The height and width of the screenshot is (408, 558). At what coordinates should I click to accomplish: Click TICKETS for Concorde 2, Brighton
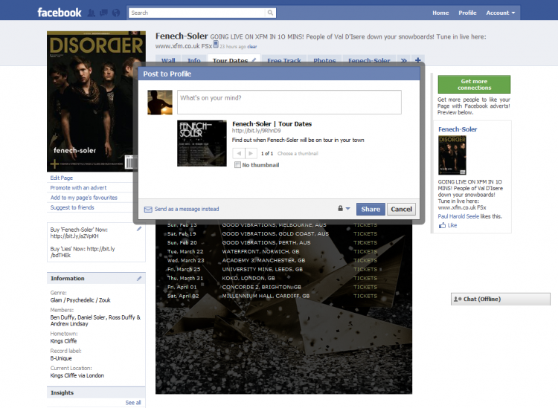pyautogui.click(x=365, y=287)
